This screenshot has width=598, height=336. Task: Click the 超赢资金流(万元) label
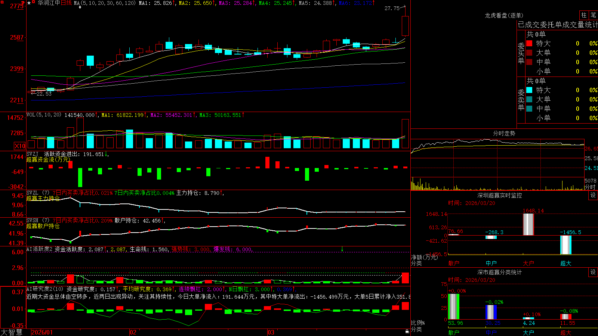click(x=48, y=159)
